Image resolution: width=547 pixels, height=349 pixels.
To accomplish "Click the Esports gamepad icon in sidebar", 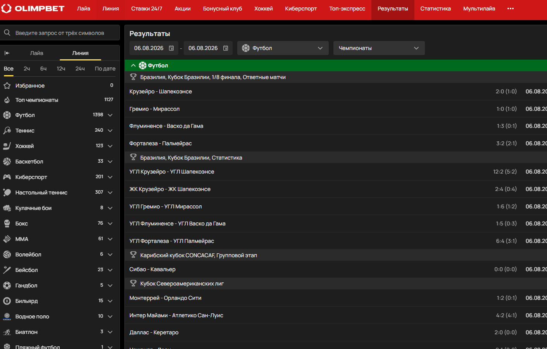I will pos(7,177).
